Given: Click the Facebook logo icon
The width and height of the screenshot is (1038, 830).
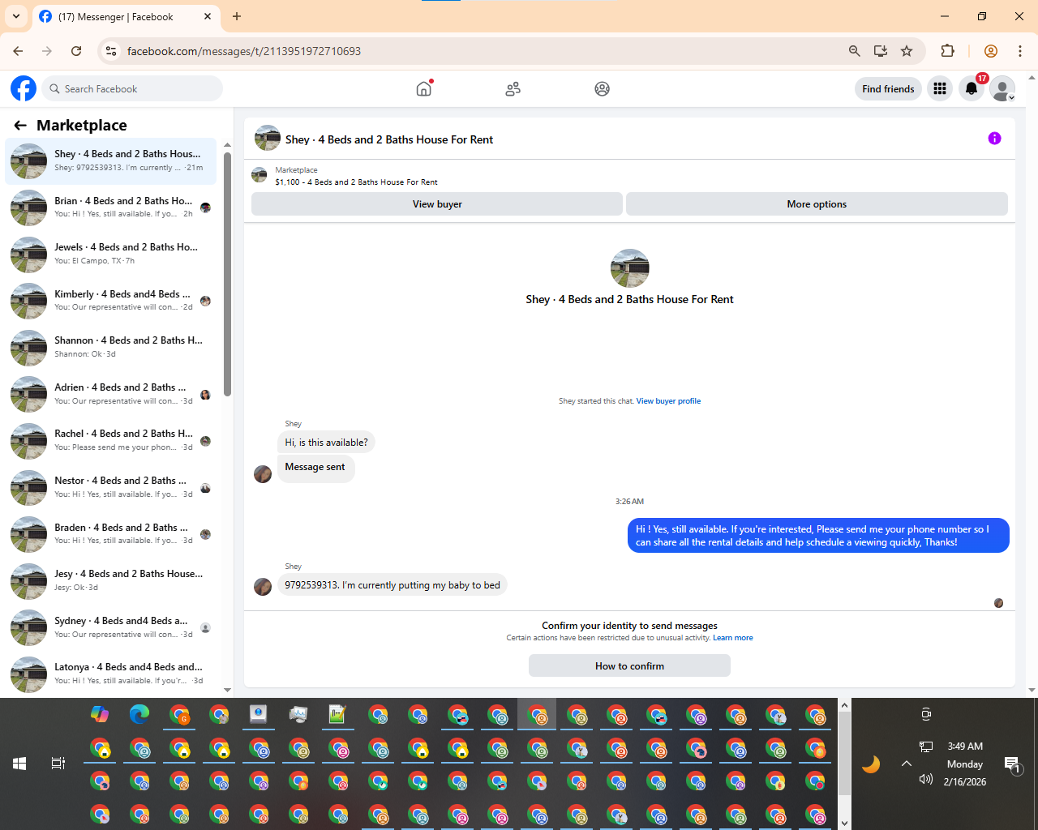Looking at the screenshot, I should (x=24, y=88).
